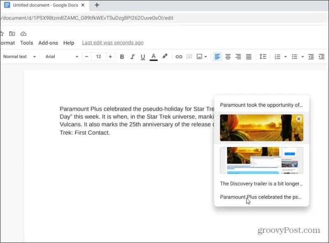329x243 pixels.
Task: Right-align the text
Action: pyautogui.click(x=239, y=57)
